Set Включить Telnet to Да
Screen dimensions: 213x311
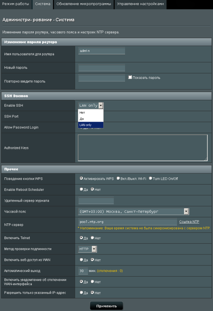point(81,238)
